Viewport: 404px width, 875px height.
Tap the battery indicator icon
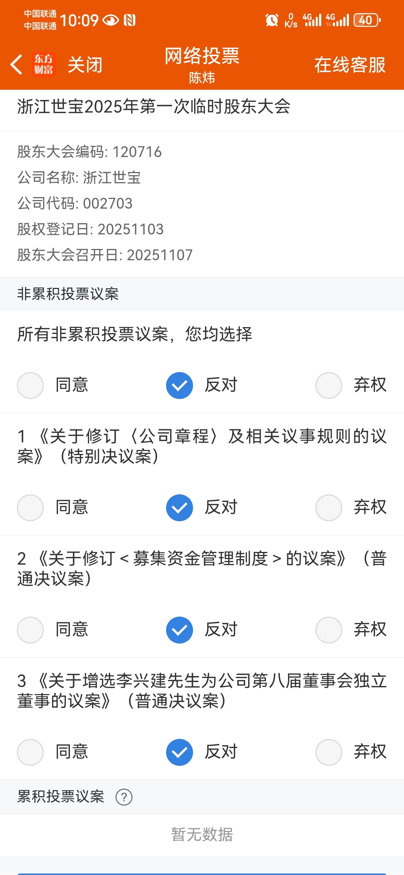[367, 20]
